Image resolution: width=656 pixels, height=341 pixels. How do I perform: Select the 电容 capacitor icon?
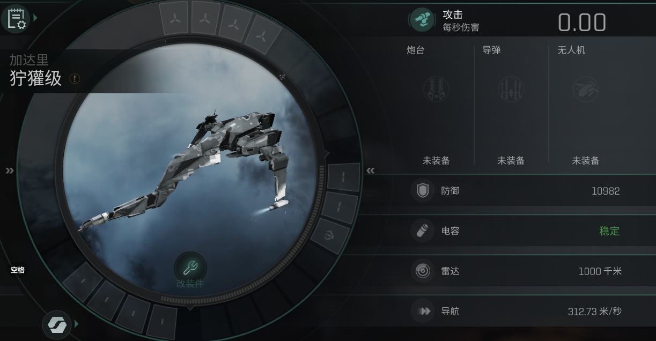click(423, 231)
